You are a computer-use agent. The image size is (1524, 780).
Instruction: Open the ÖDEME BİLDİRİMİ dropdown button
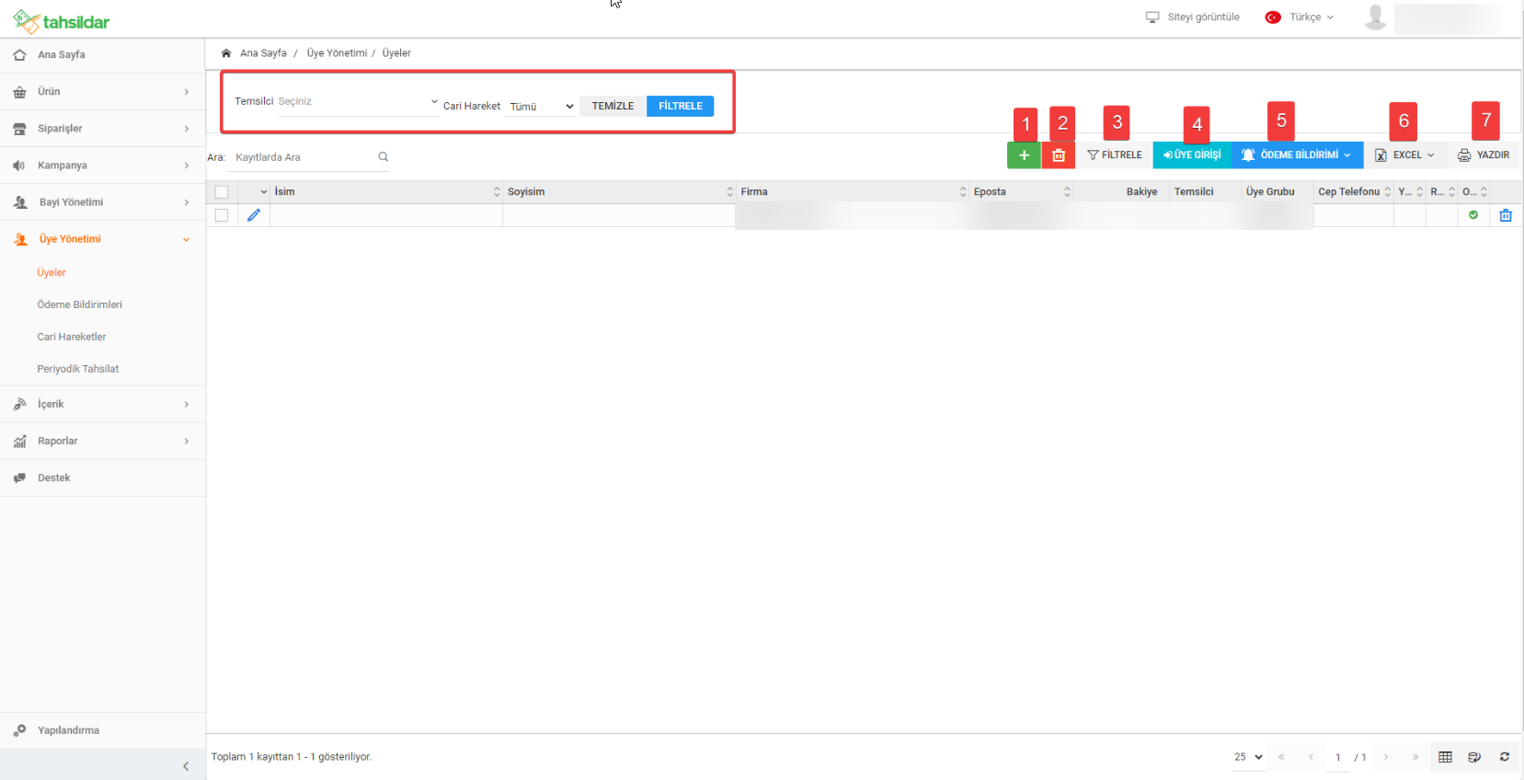tap(1297, 155)
